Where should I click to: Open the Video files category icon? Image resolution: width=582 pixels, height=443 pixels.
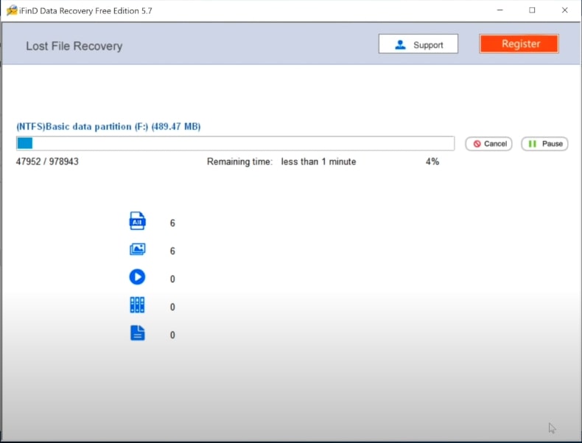pos(137,278)
